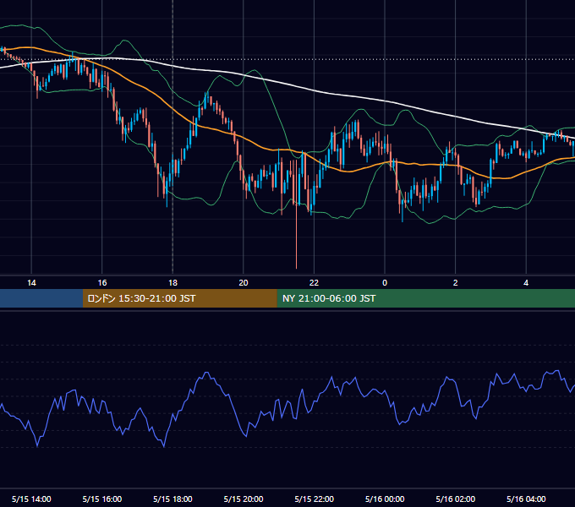This screenshot has width=575, height=507.
Task: Click the 2 hour axis label
Action: point(456,283)
